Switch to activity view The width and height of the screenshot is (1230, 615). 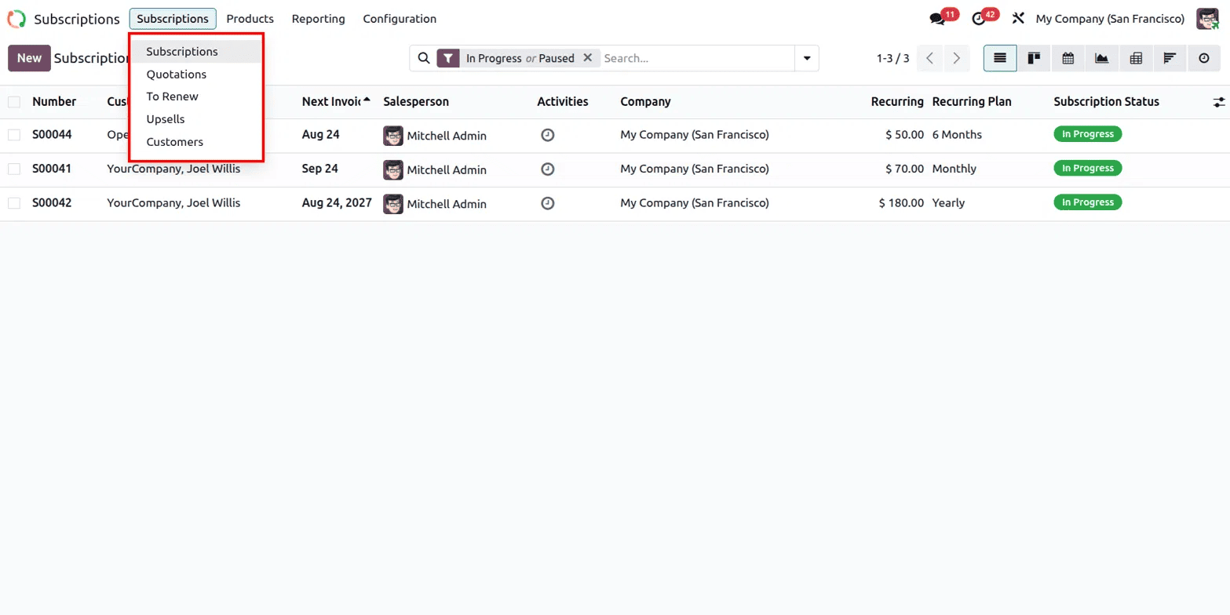click(1204, 58)
